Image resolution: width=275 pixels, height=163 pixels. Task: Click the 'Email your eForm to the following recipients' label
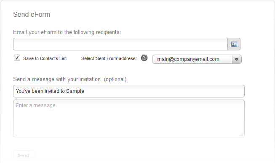67,32
